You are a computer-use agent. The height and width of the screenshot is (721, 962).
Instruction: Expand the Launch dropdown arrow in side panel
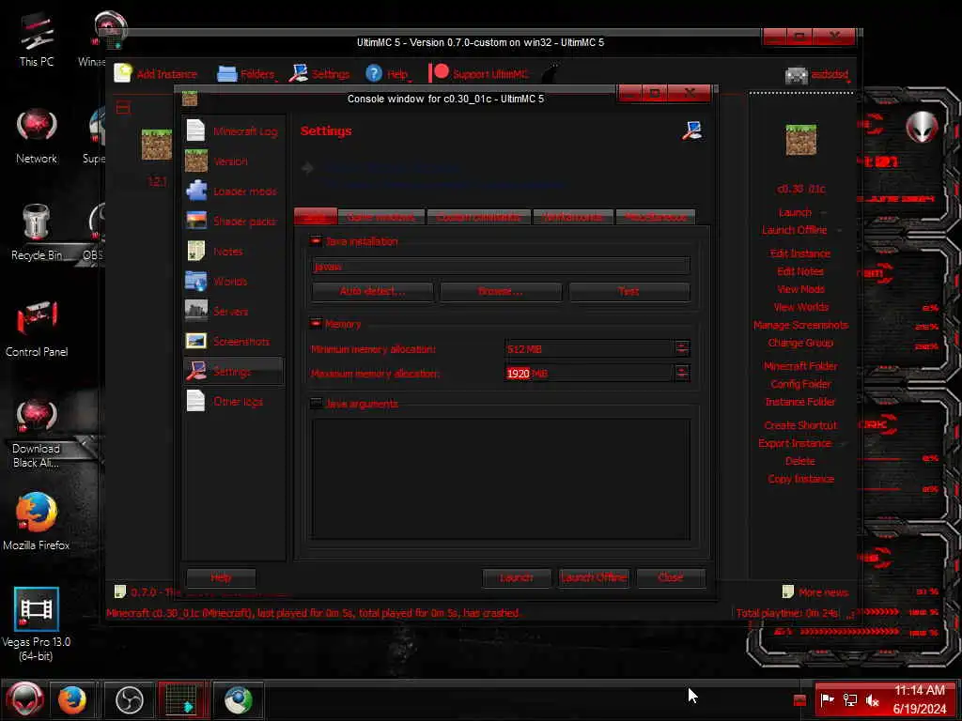pyautogui.click(x=823, y=213)
